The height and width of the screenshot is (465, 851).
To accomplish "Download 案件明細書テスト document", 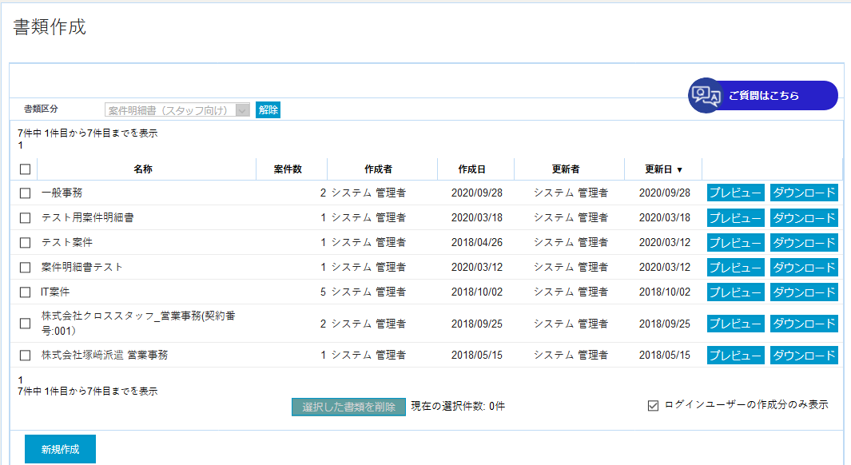I will (x=804, y=268).
